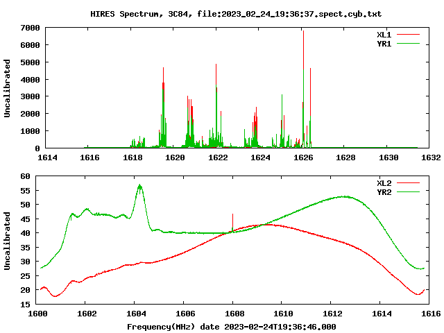The image size is (444, 333).
Task: Click the 4000 y-axis tick label
Action: tap(30, 80)
